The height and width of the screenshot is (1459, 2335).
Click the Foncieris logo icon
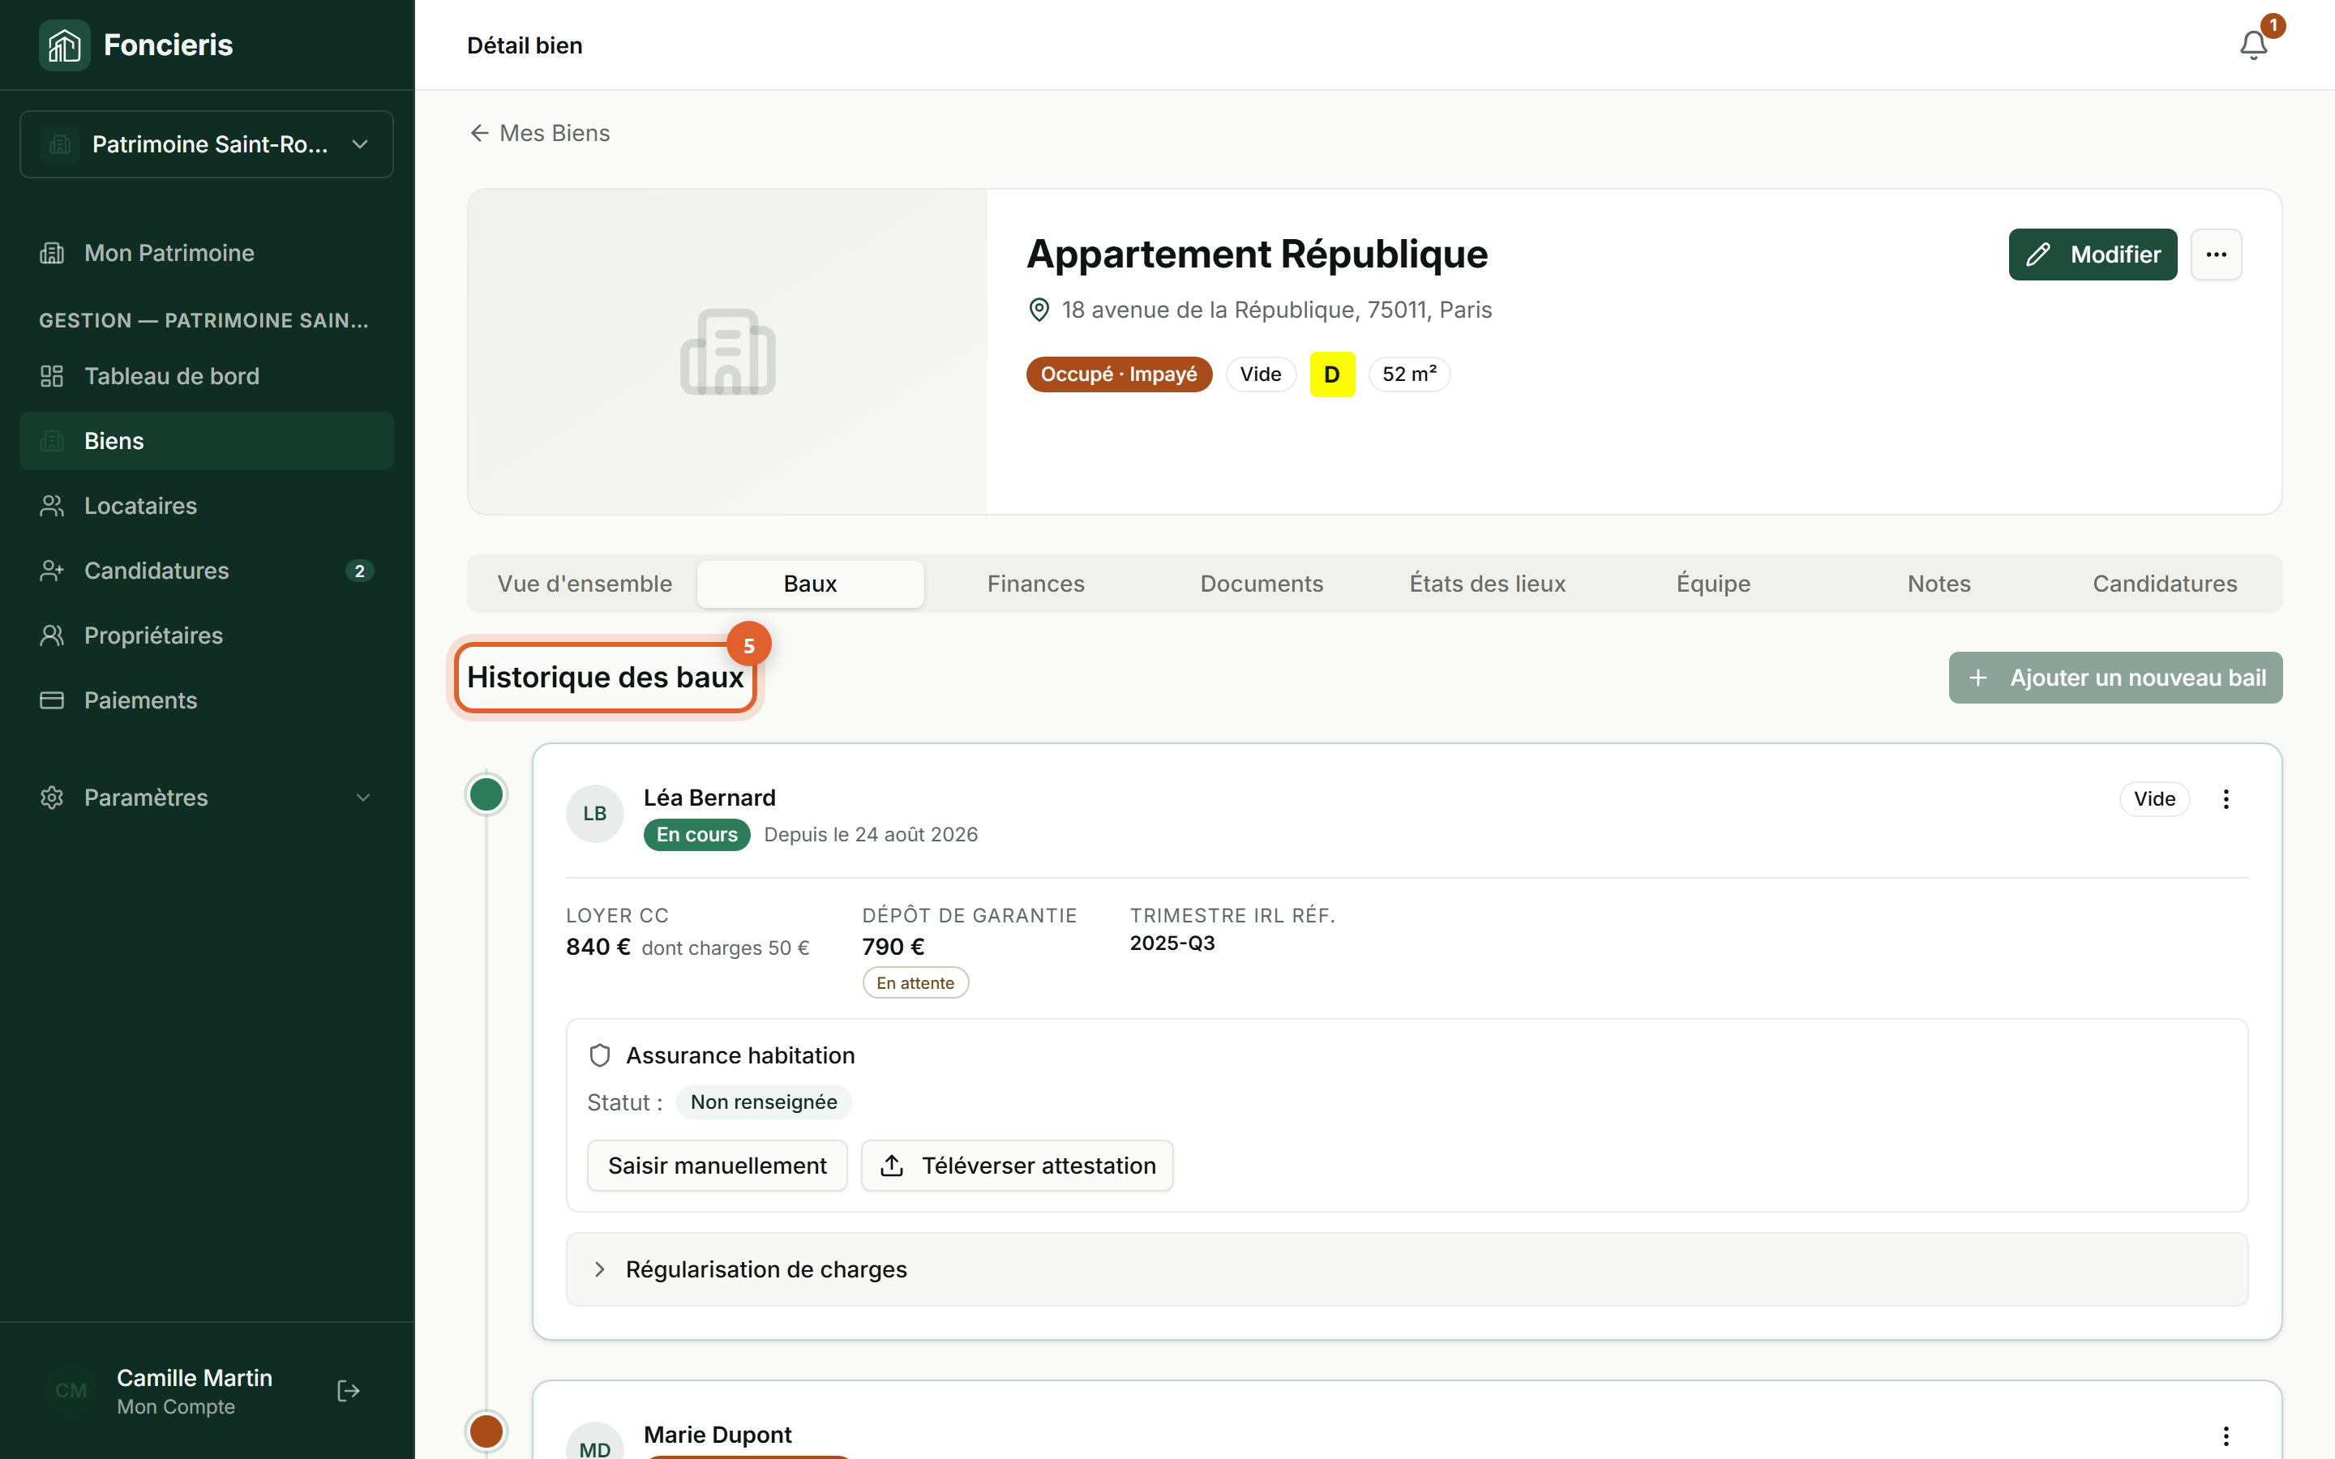(x=64, y=45)
